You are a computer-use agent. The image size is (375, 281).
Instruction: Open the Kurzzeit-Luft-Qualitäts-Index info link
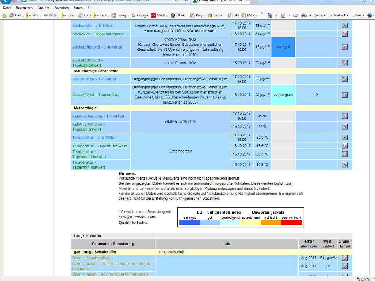(137, 220)
